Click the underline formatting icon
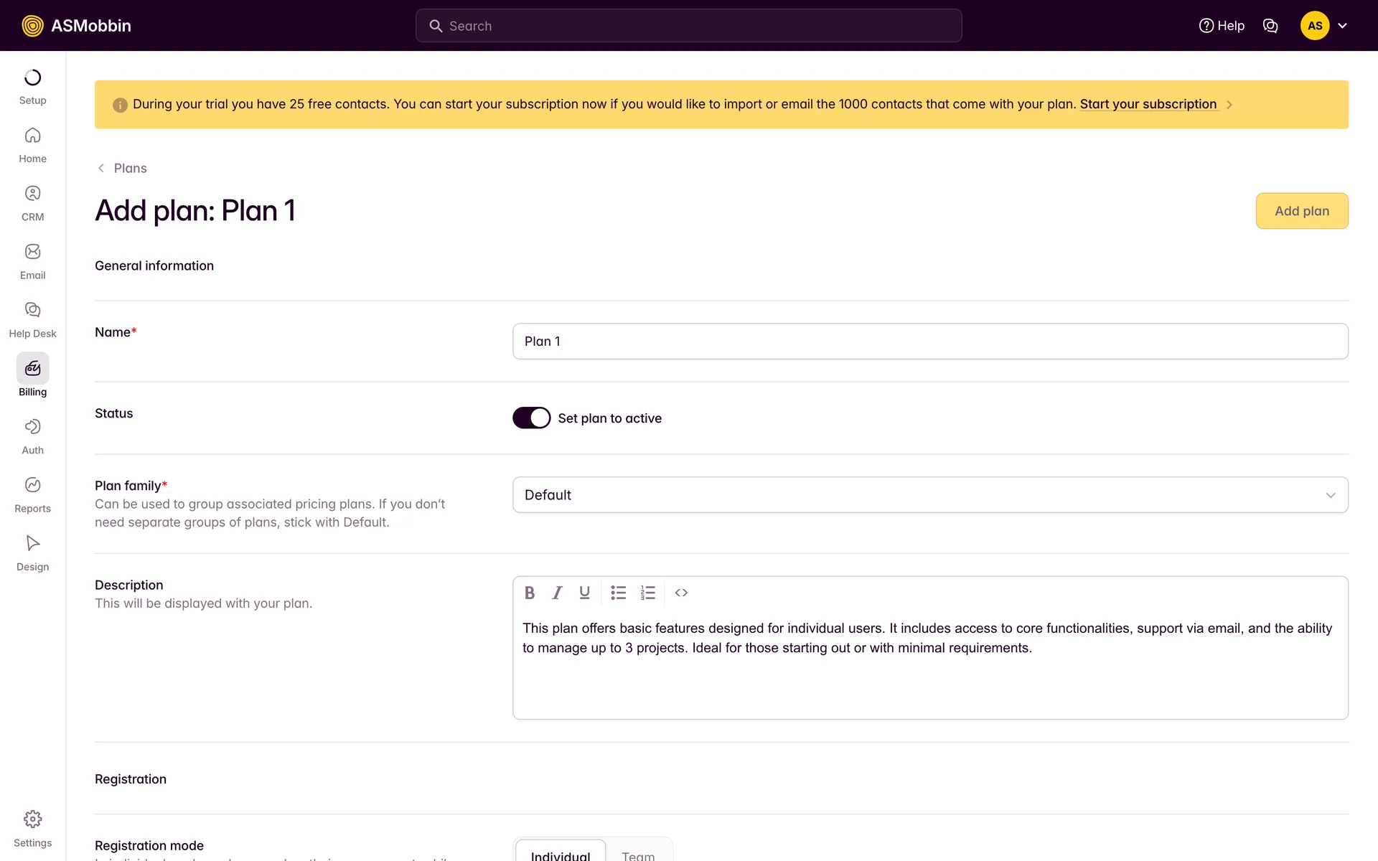Viewport: 1378px width, 861px height. coord(584,593)
